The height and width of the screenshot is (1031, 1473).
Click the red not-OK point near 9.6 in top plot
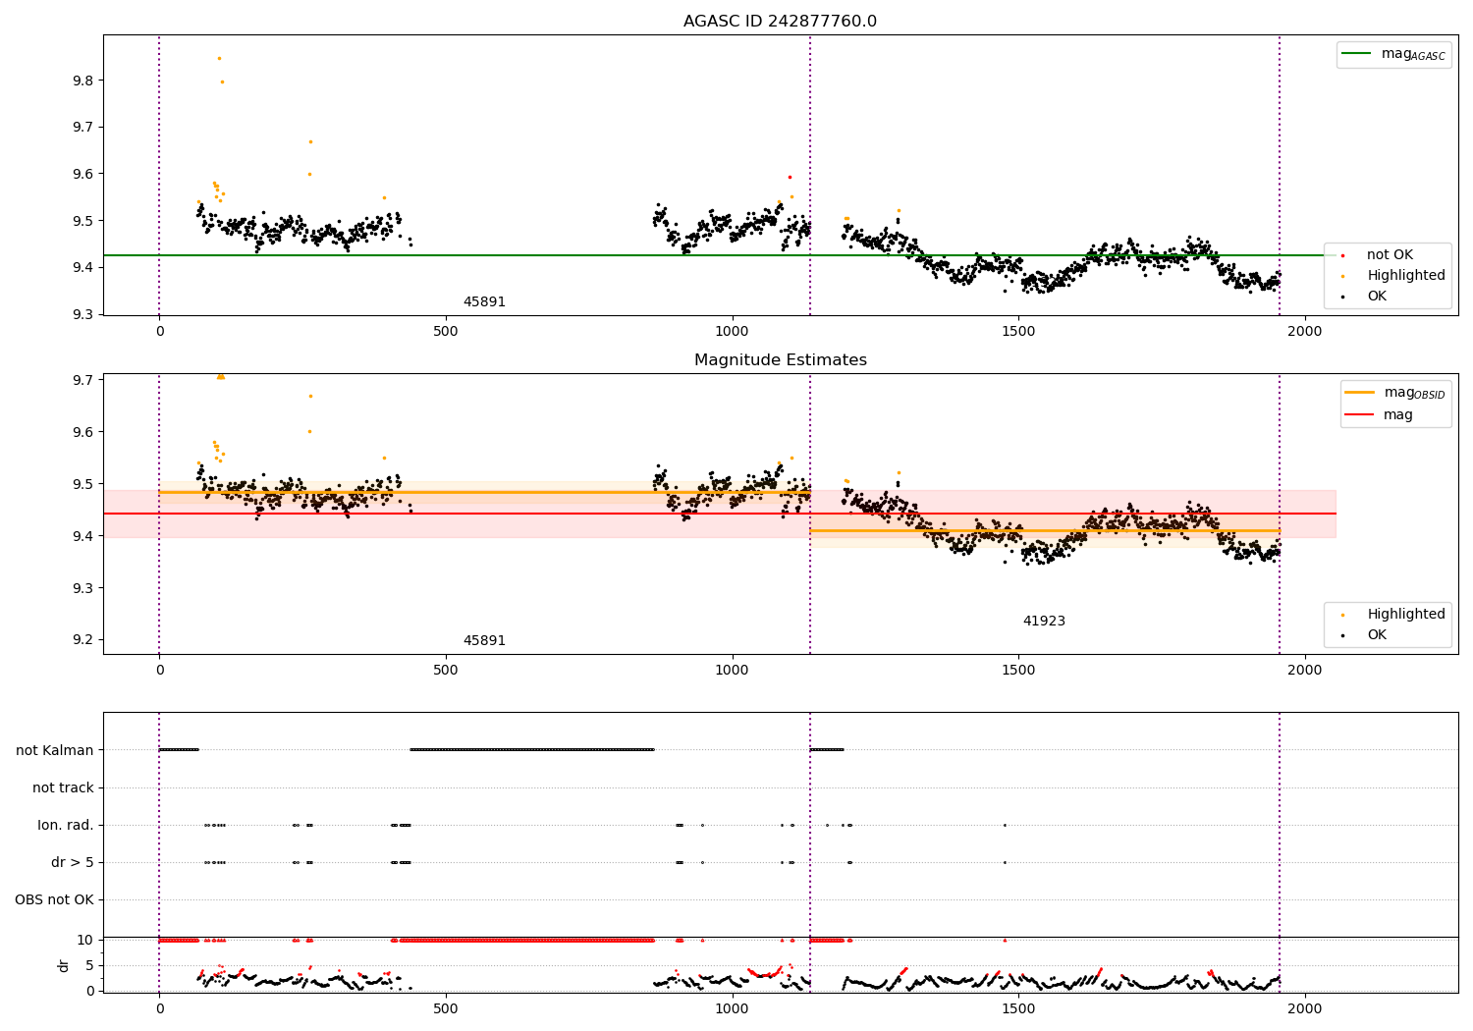[x=790, y=178]
